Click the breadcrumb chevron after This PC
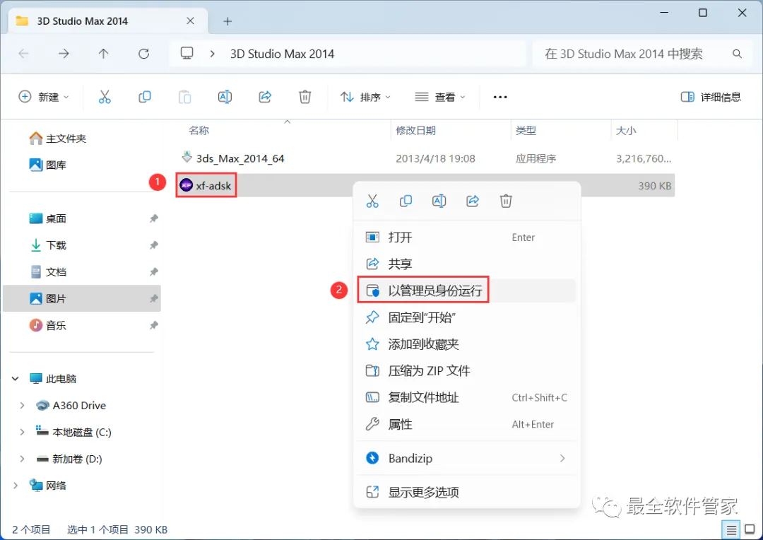Screen dimensions: 763x540 click(212, 54)
